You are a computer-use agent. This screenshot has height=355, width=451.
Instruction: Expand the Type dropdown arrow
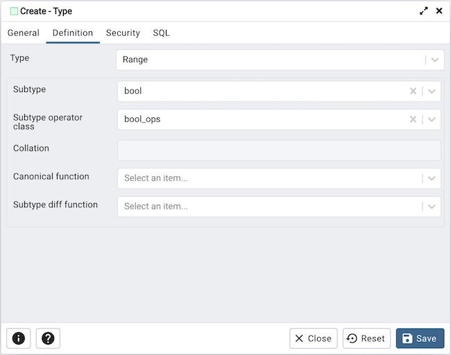(434, 60)
